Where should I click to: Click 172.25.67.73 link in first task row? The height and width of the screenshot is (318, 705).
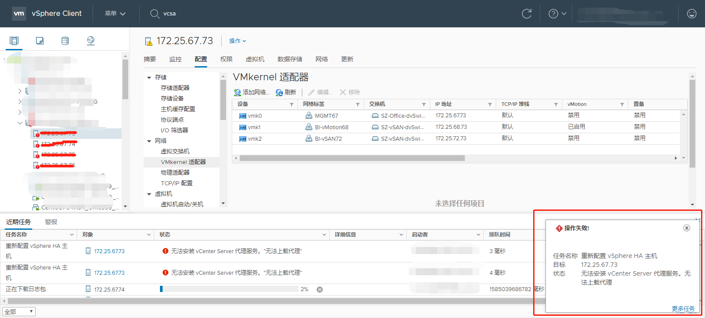pos(109,251)
